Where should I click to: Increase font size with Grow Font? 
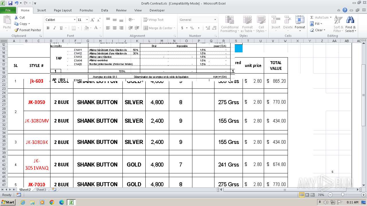(92, 20)
